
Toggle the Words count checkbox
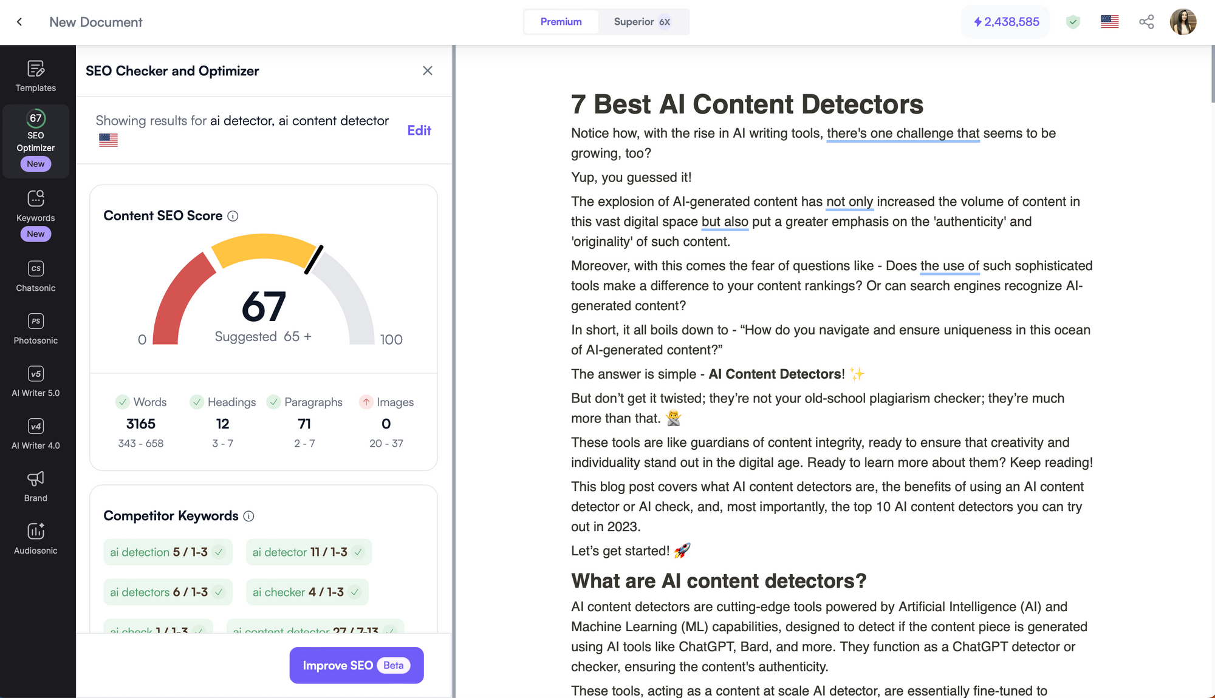122,401
